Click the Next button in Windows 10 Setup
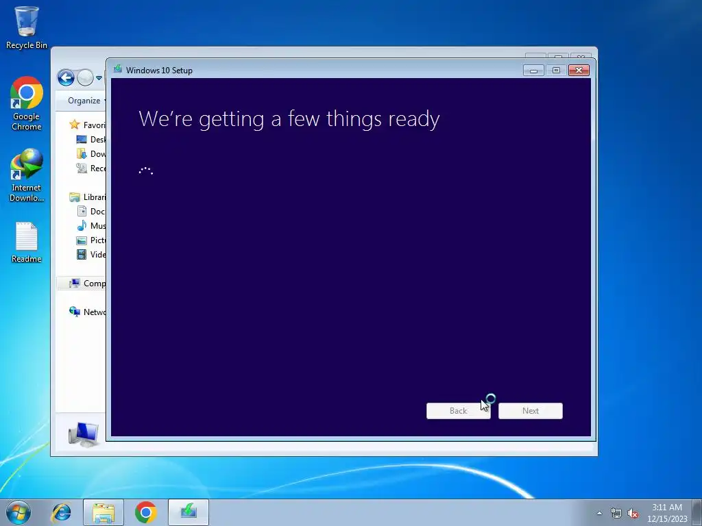The width and height of the screenshot is (702, 526). pyautogui.click(x=531, y=411)
